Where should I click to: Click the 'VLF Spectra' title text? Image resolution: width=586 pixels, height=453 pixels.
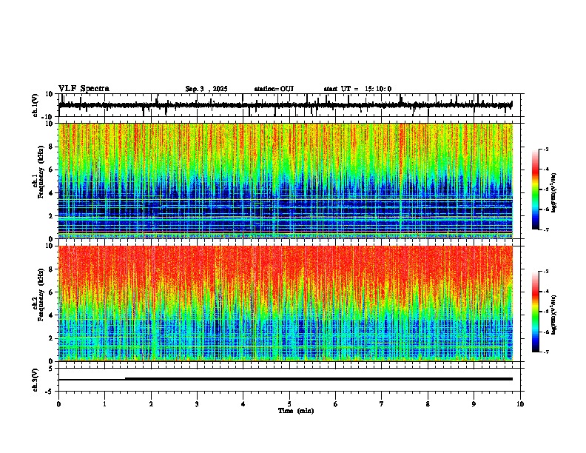click(x=84, y=89)
